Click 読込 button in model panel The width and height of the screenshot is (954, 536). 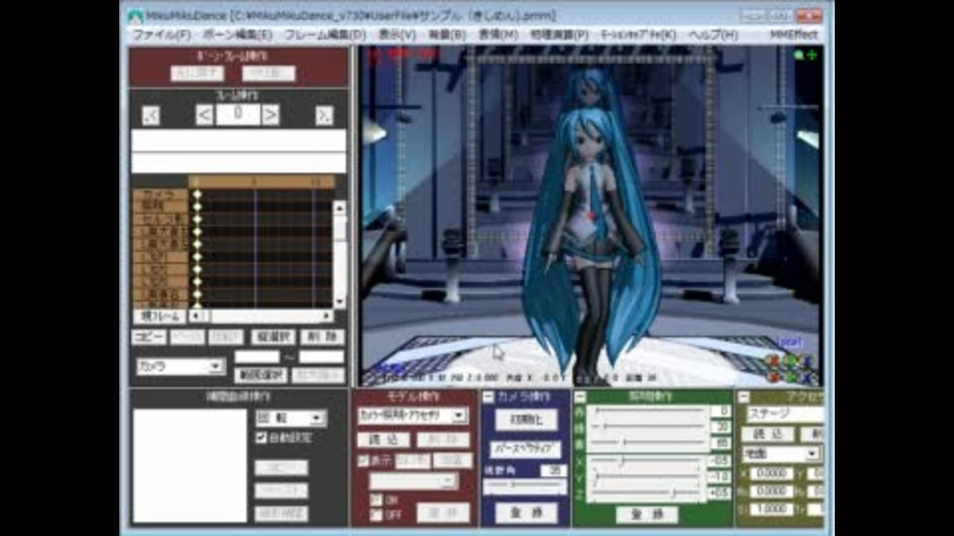click(384, 440)
